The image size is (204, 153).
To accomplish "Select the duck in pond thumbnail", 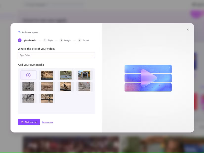I will (x=66, y=75).
